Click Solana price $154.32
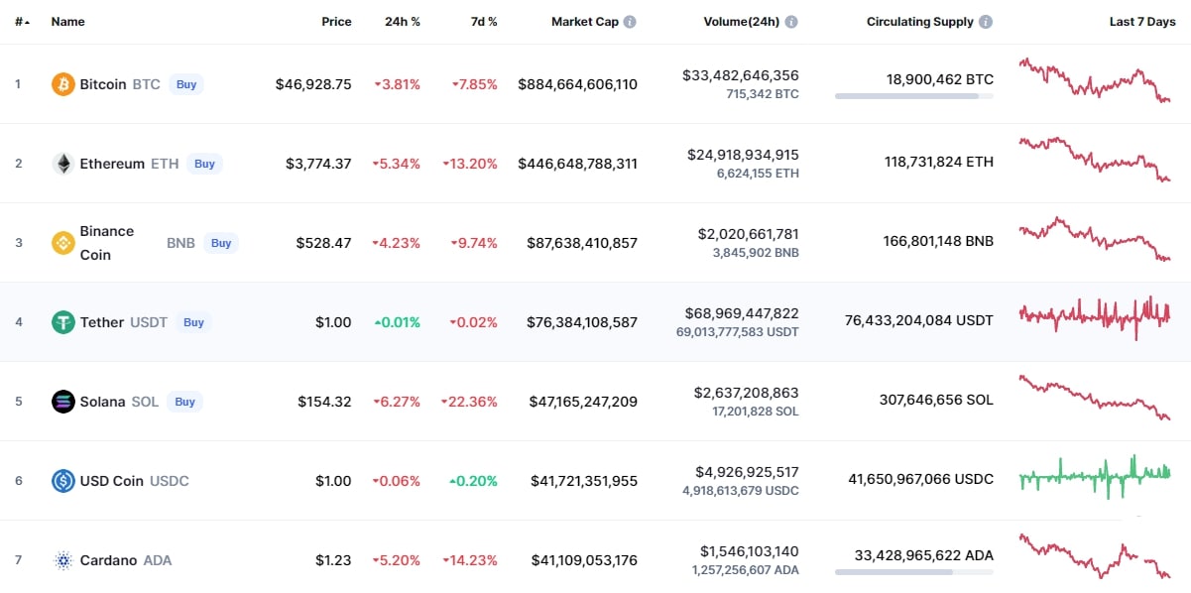This screenshot has width=1191, height=593. [x=324, y=402]
